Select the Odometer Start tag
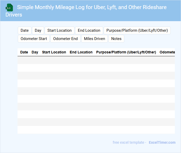 tap(34, 39)
